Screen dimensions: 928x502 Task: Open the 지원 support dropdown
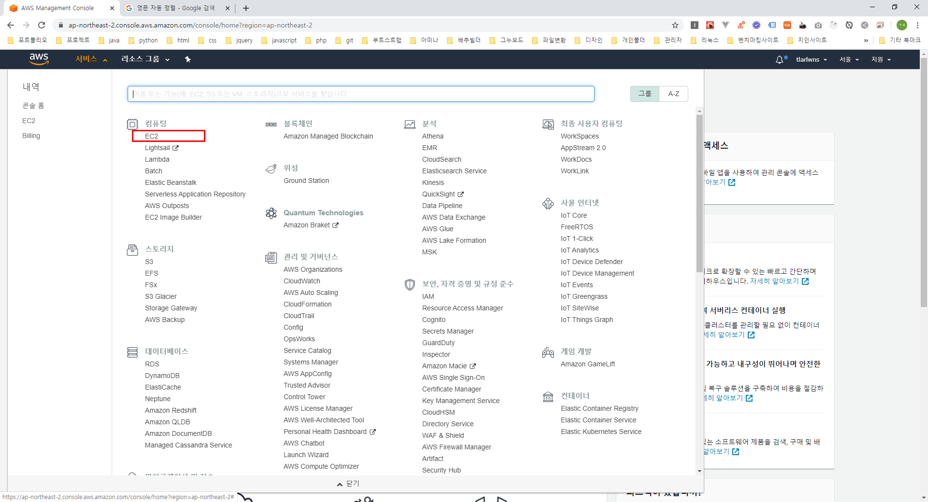click(881, 59)
